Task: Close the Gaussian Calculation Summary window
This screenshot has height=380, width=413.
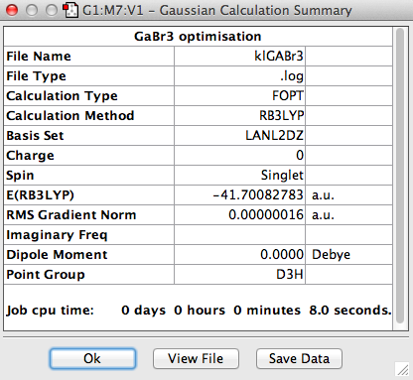Action: tap(12, 10)
